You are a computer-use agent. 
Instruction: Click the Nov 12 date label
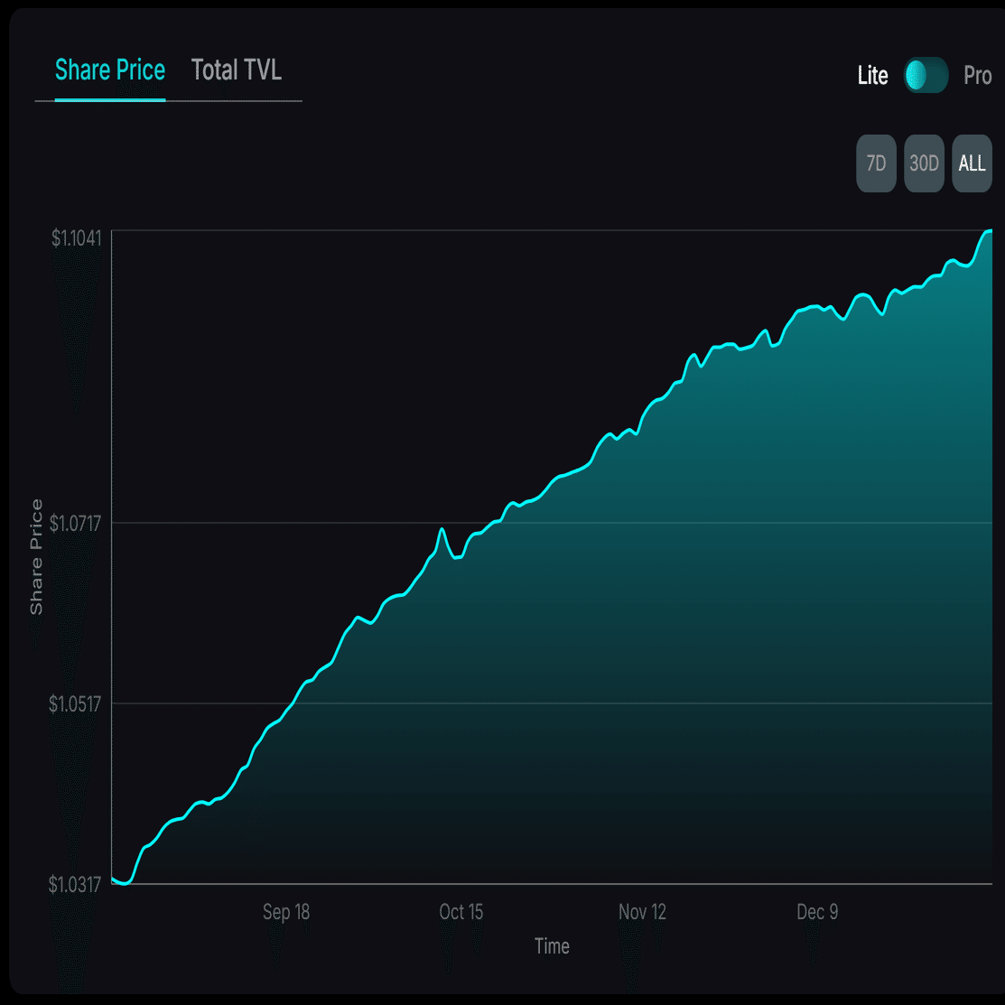point(642,912)
